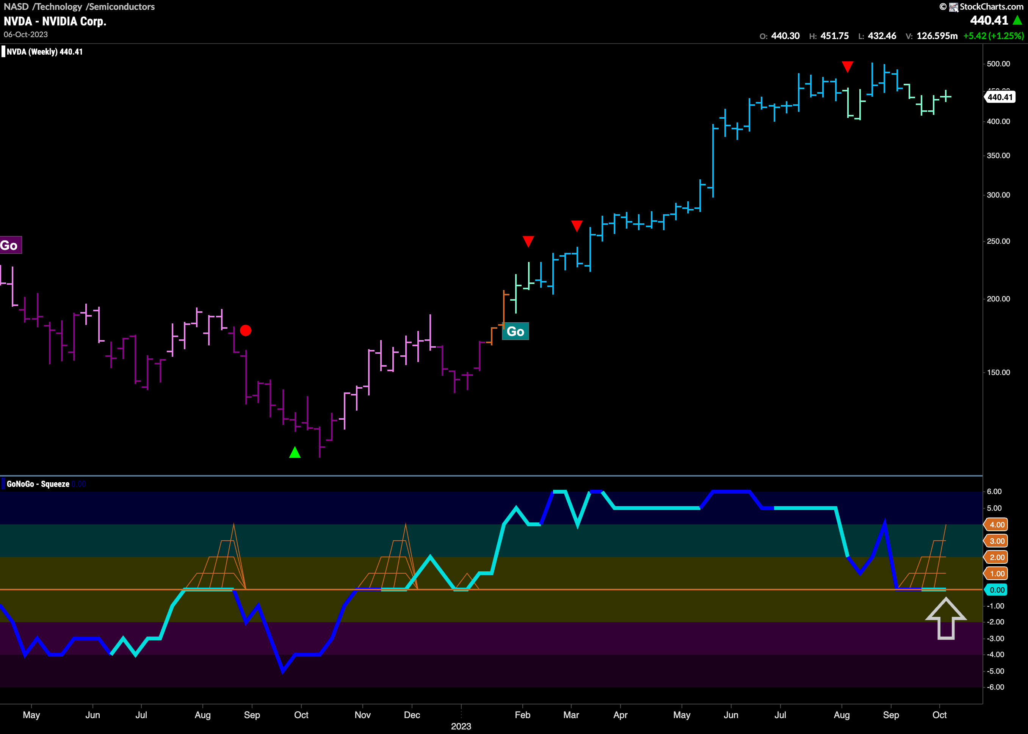Click the 2023 year label on the time axis
The image size is (1028, 734).
pyautogui.click(x=461, y=726)
